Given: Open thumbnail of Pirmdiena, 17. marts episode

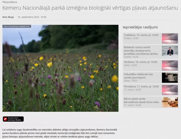Looking at the screenshot, I should coord(170,90).
